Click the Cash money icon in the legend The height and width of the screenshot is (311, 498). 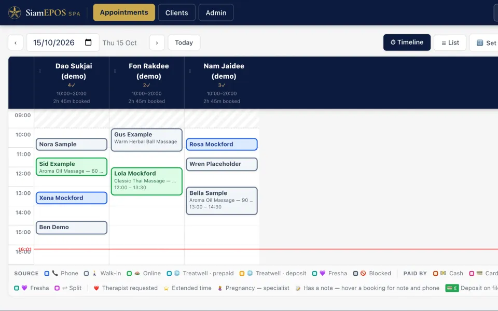[x=443, y=273]
